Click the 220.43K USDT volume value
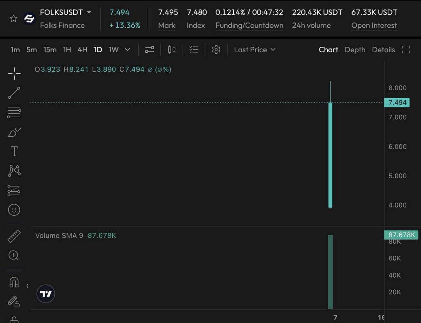The height and width of the screenshot is (323, 421). click(317, 12)
